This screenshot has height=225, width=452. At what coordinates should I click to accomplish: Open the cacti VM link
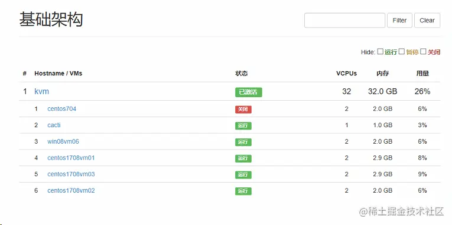point(54,125)
